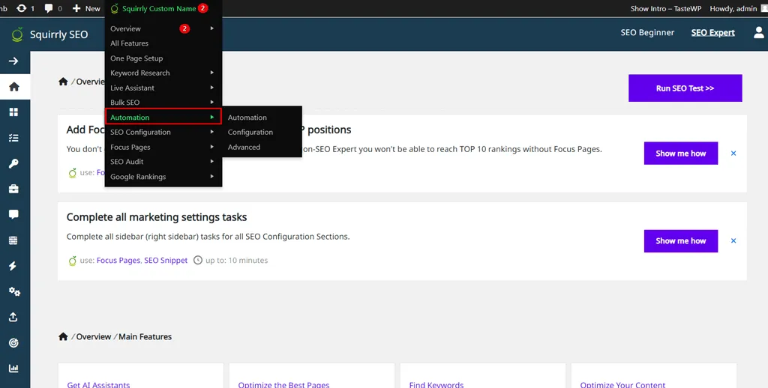Choose Advanced in the Automation submenu

(x=244, y=147)
